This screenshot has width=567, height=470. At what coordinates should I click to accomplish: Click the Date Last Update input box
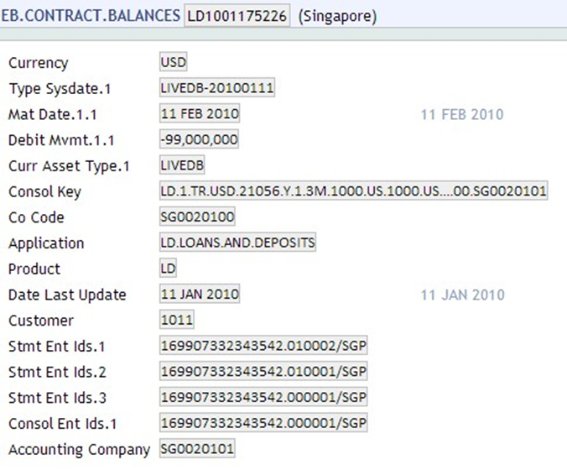[x=200, y=295]
